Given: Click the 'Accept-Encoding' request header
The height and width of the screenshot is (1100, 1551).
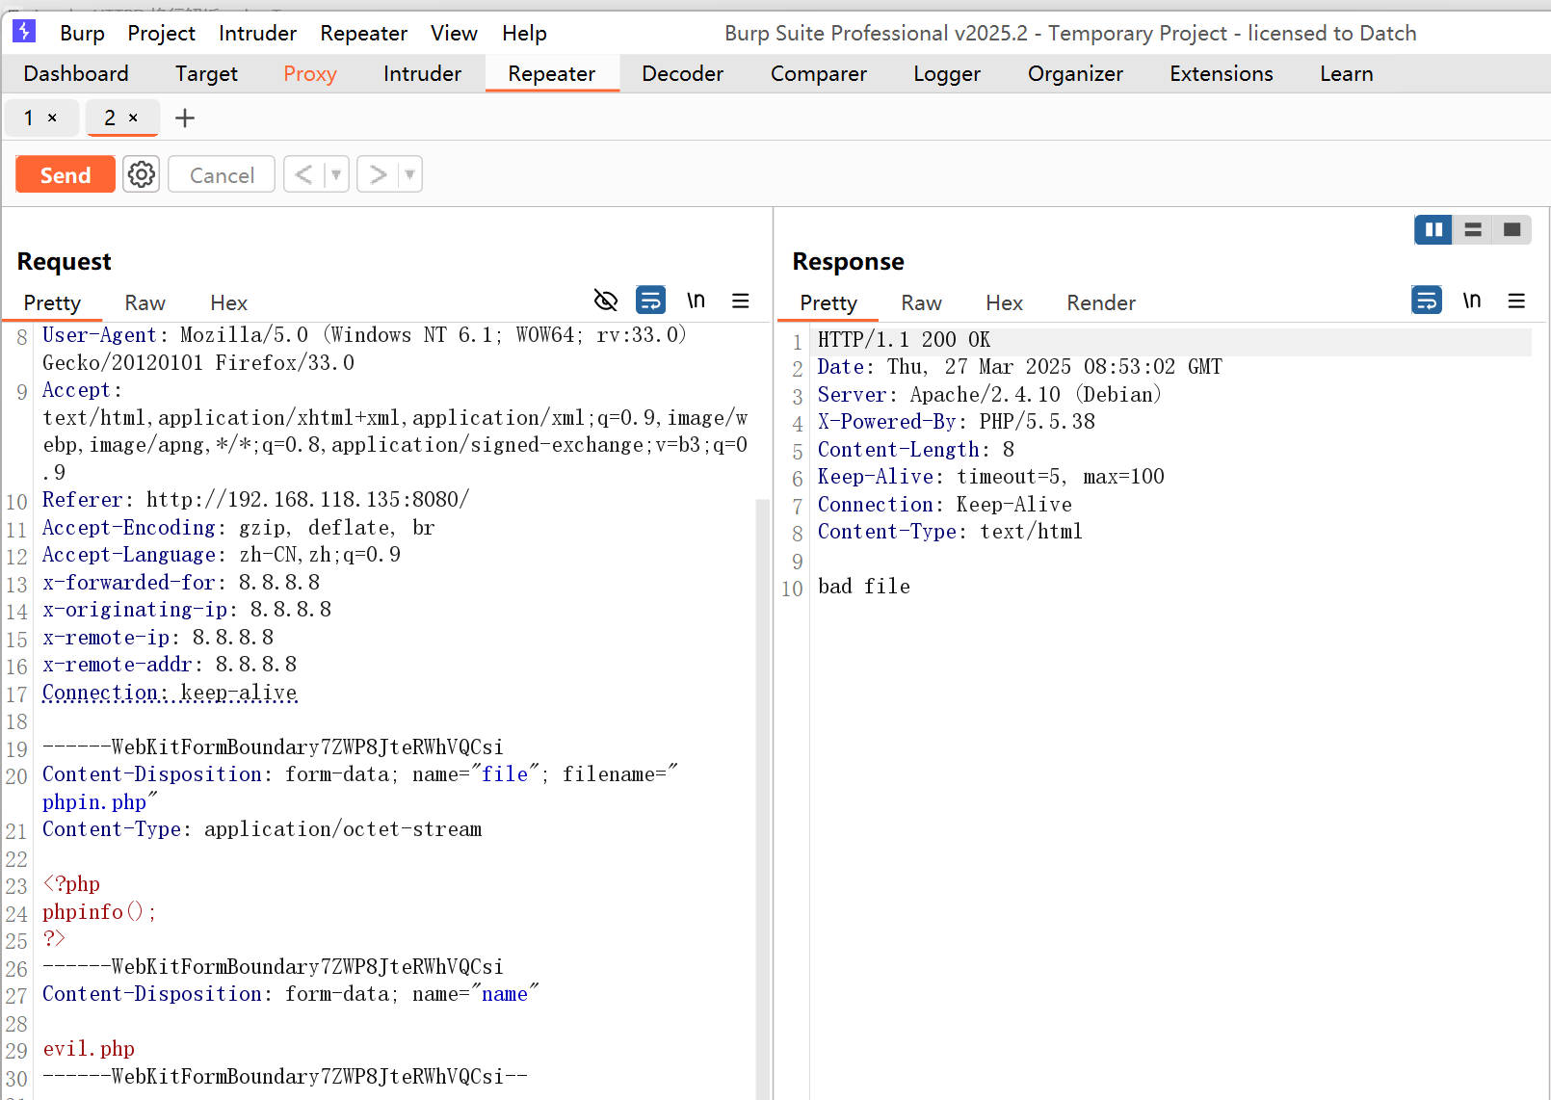Looking at the screenshot, I should tap(238, 528).
